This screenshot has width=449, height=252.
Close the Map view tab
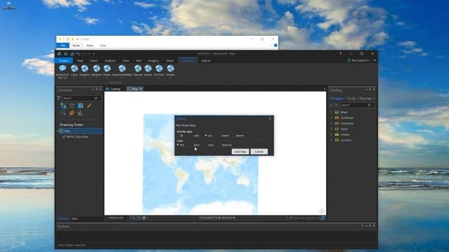click(141, 89)
